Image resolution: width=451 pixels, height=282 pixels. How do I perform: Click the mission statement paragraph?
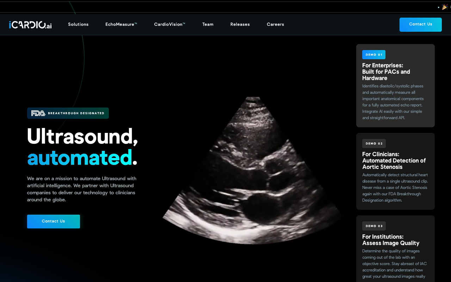click(x=82, y=189)
